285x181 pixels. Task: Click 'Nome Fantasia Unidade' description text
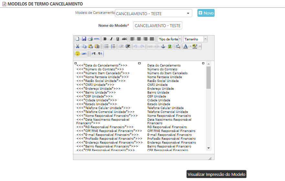click(x=164, y=77)
